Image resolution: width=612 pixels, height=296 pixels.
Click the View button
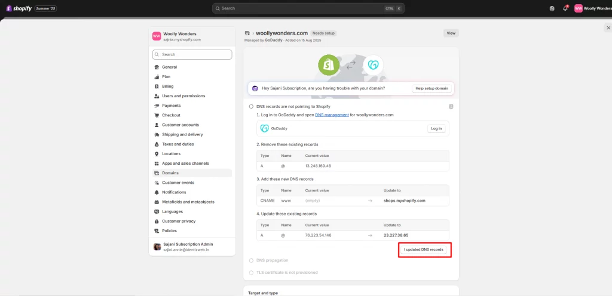[x=451, y=33]
